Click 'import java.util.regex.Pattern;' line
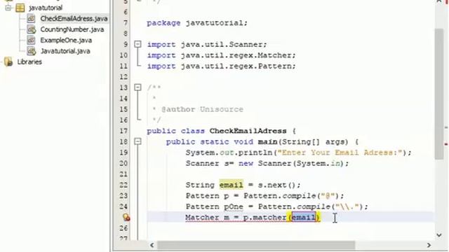The width and height of the screenshot is (449, 252). (221, 66)
